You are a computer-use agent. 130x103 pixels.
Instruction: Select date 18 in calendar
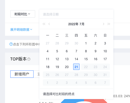(x=48, y=67)
